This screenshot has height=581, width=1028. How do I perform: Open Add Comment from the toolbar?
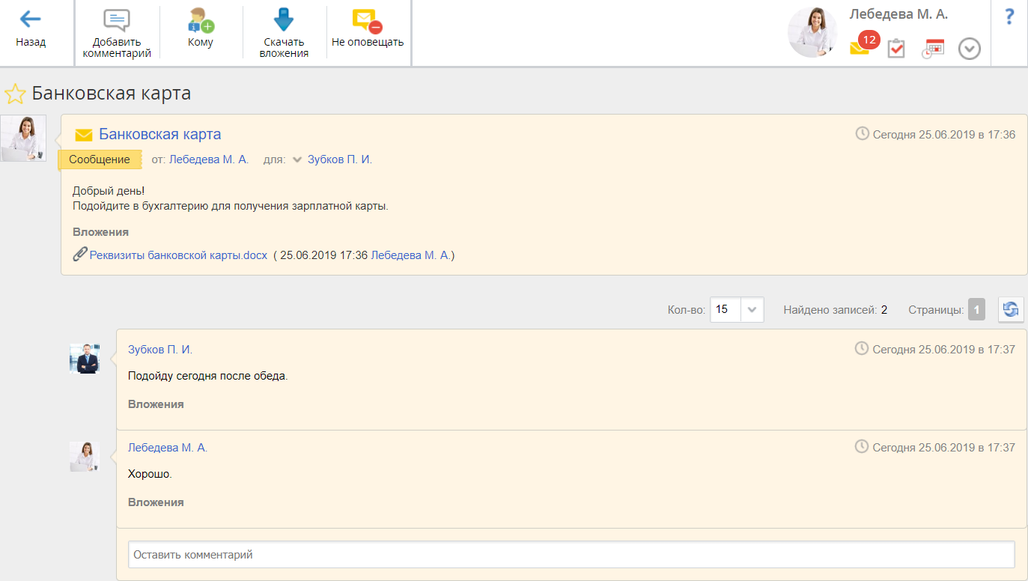(x=117, y=21)
